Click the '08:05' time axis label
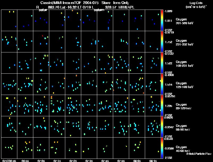Viewport: 213px width, 162px height. point(137,161)
